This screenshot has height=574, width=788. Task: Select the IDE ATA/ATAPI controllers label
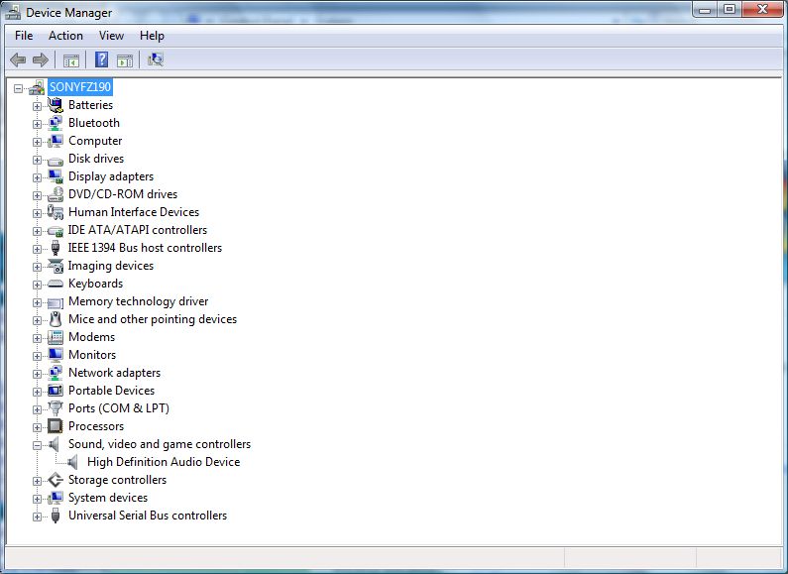tap(137, 230)
